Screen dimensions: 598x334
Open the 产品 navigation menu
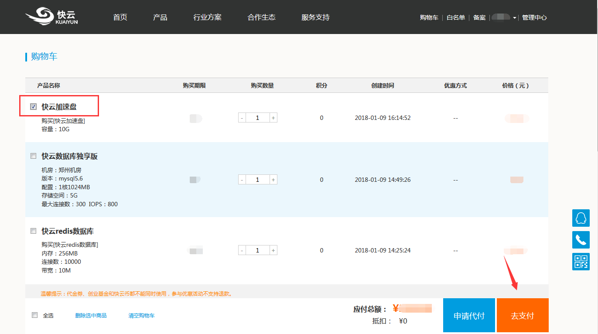click(160, 17)
